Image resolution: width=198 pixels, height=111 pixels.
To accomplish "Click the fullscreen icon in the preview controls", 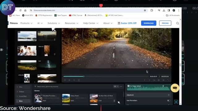I will coord(168,80).
